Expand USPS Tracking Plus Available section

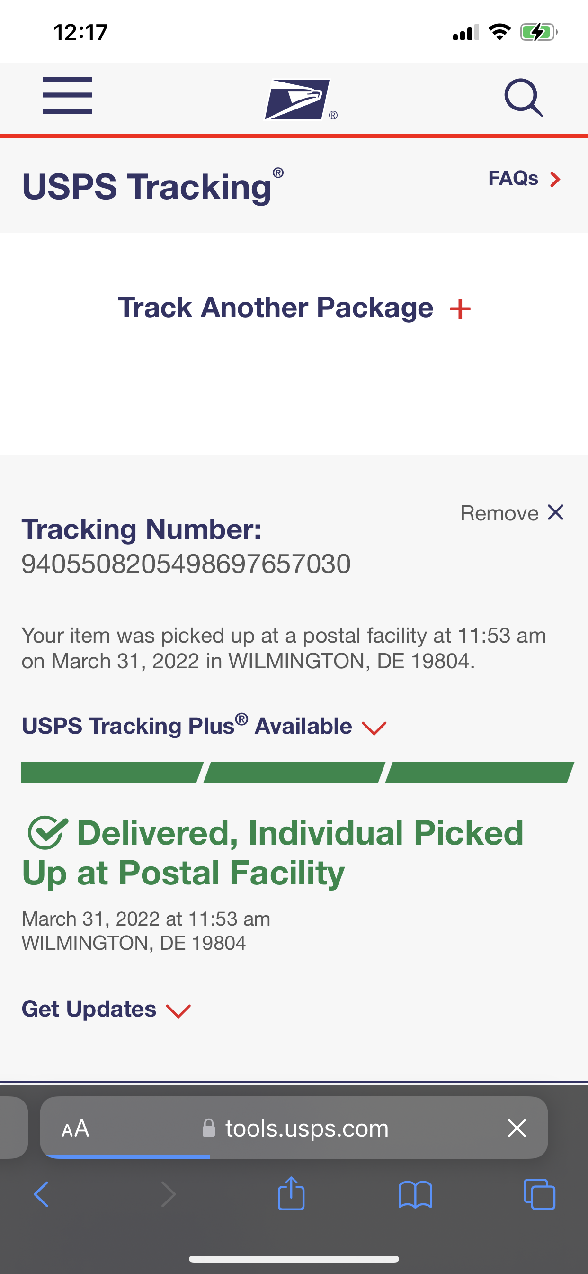(204, 726)
